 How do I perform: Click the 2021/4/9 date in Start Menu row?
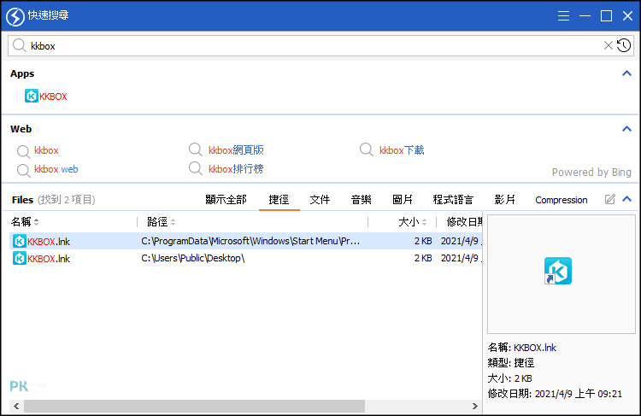(461, 241)
